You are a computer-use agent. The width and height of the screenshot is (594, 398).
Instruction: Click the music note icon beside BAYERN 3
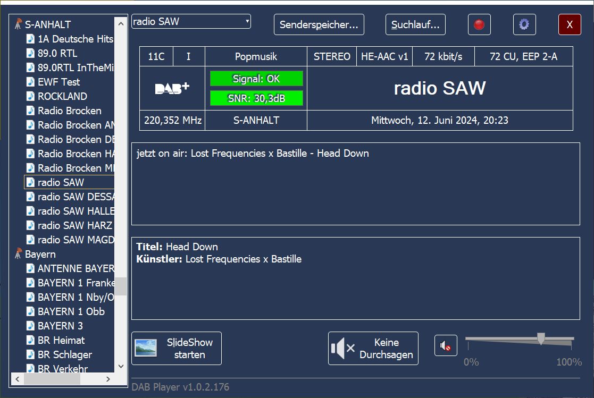pyautogui.click(x=31, y=326)
